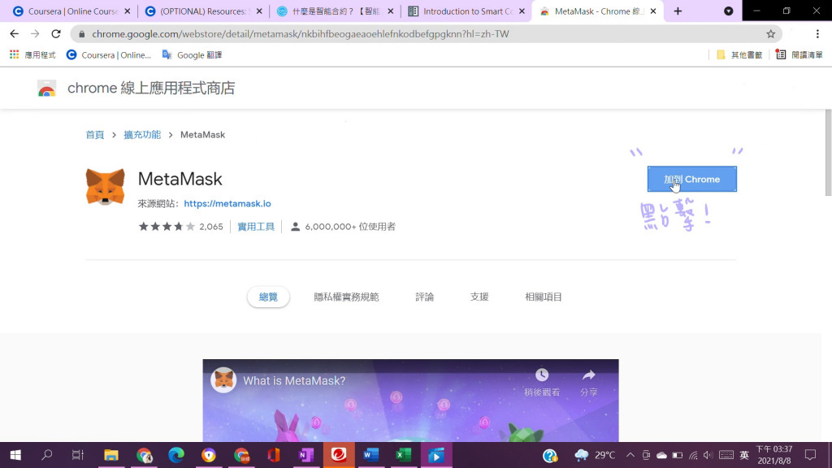The image size is (832, 468).
Task: Open Wi-Fi network icon in tray
Action: coord(693,455)
